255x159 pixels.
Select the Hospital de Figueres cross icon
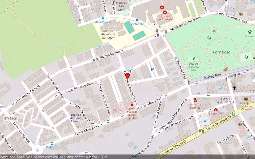[165, 12]
